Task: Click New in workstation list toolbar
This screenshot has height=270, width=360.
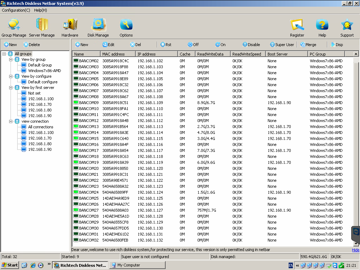Action: 82,45
